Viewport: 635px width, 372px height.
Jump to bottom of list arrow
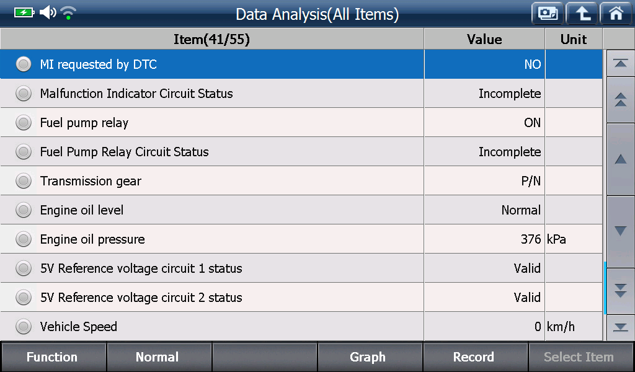(x=620, y=327)
